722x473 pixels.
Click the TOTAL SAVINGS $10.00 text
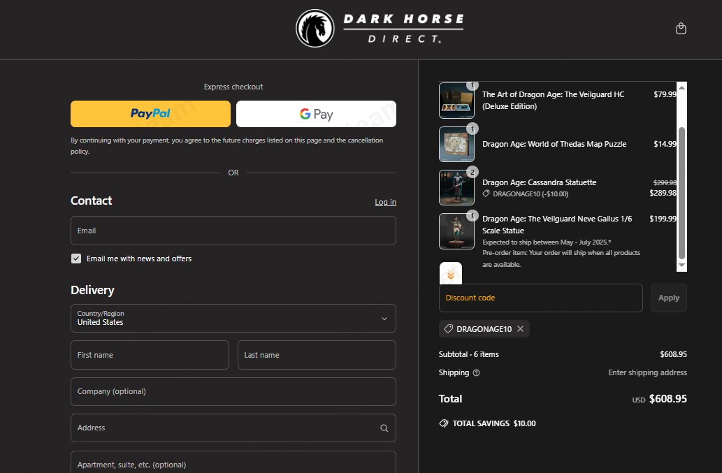494,423
